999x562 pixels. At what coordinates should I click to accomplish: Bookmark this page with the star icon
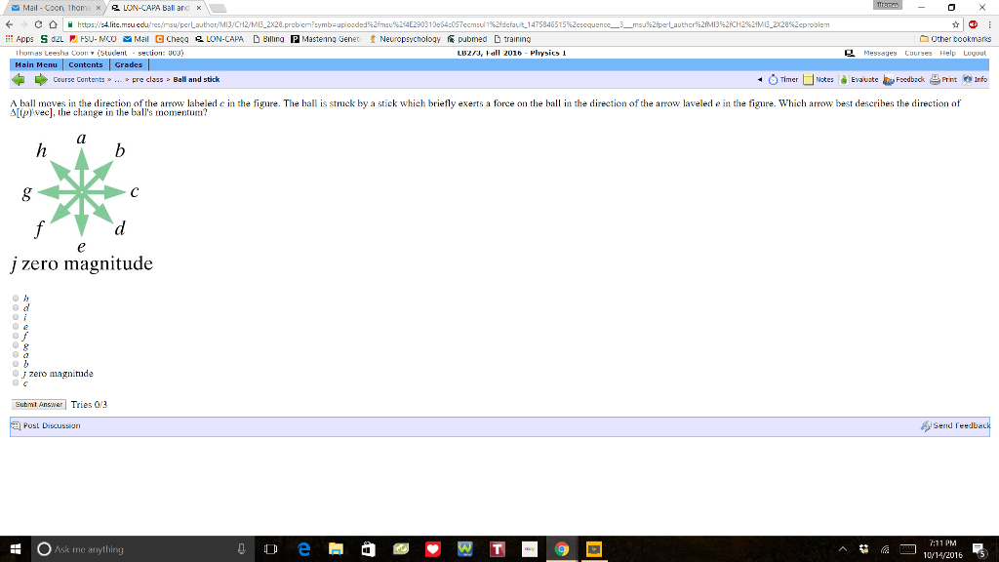pyautogui.click(x=956, y=24)
